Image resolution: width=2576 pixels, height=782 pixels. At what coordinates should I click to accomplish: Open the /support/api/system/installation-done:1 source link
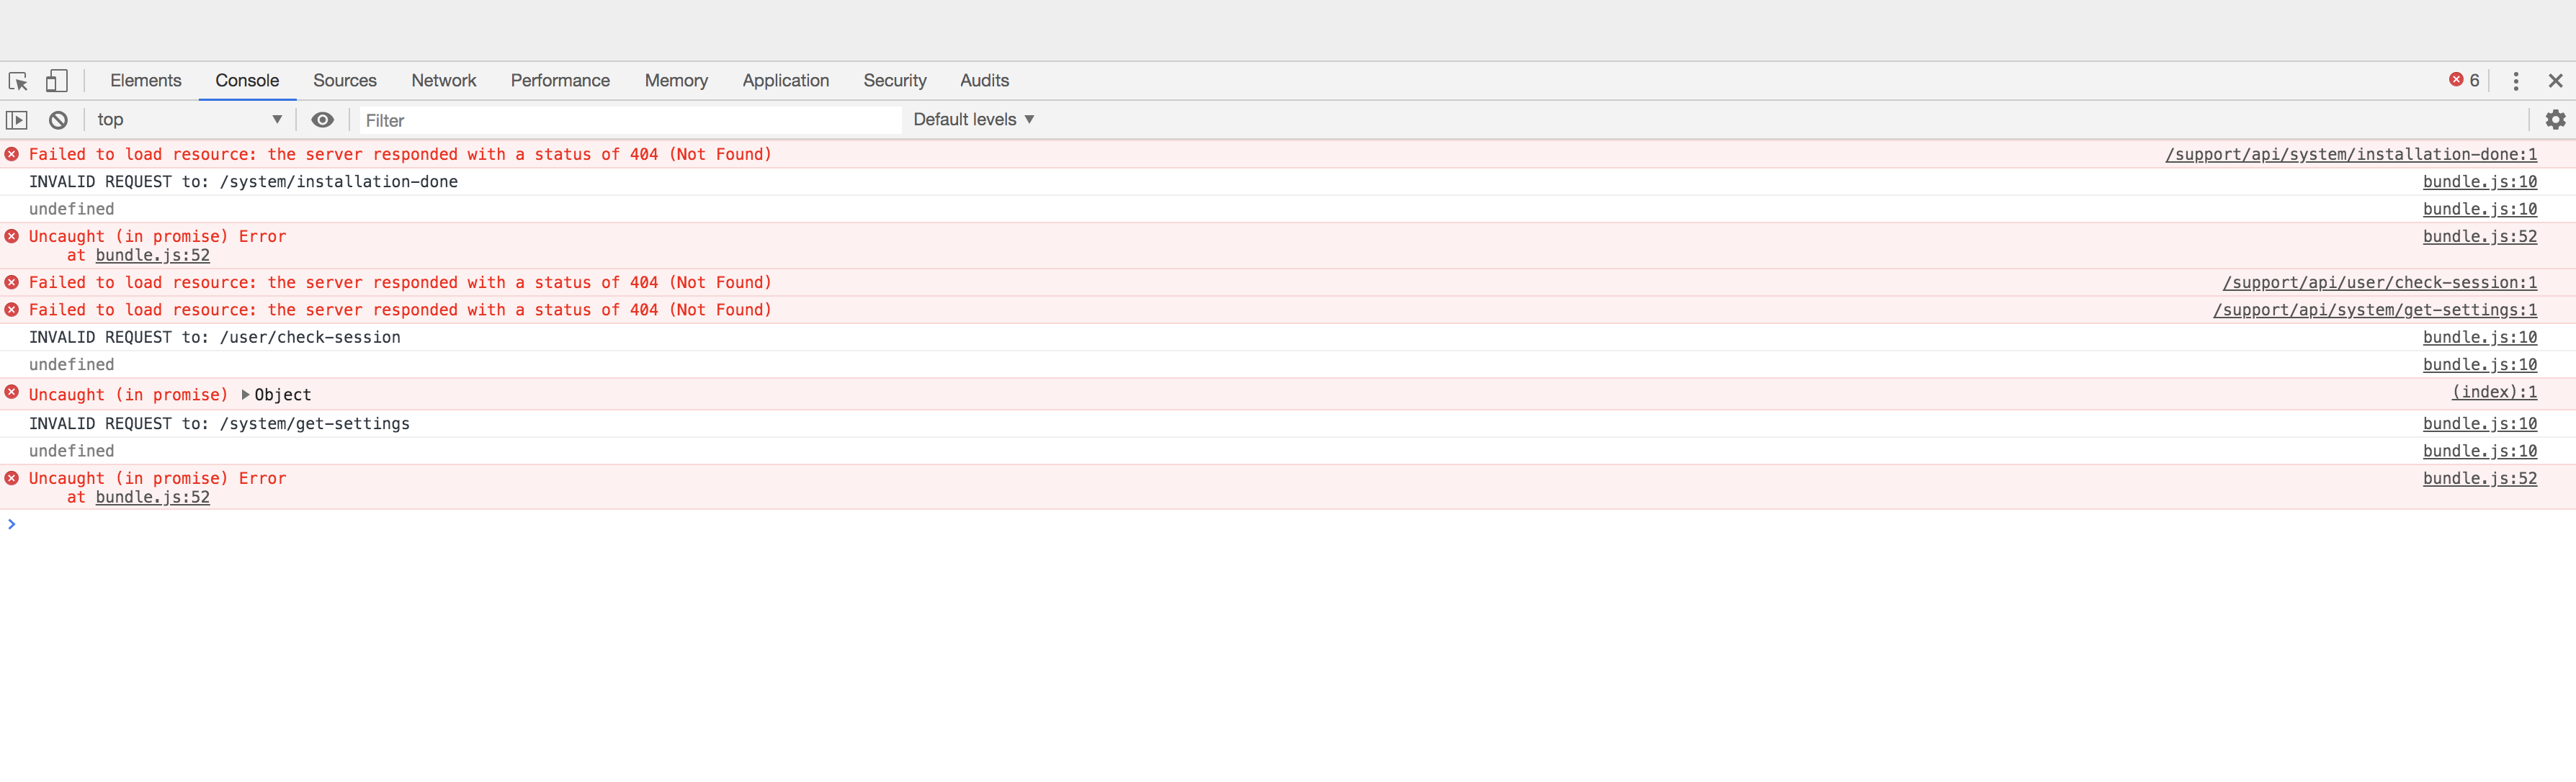pos(2351,154)
